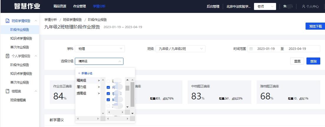325x127 pixels.
Task: Open the 学科 物理 dropdown
Action: (x=100, y=49)
